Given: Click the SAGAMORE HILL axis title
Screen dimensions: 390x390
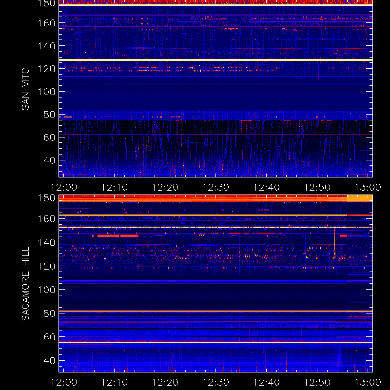Looking at the screenshot, I should [25, 284].
